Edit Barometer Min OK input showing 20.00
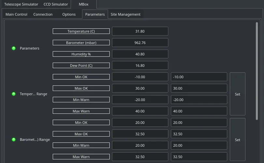The image size is (264, 163). [x=199, y=123]
